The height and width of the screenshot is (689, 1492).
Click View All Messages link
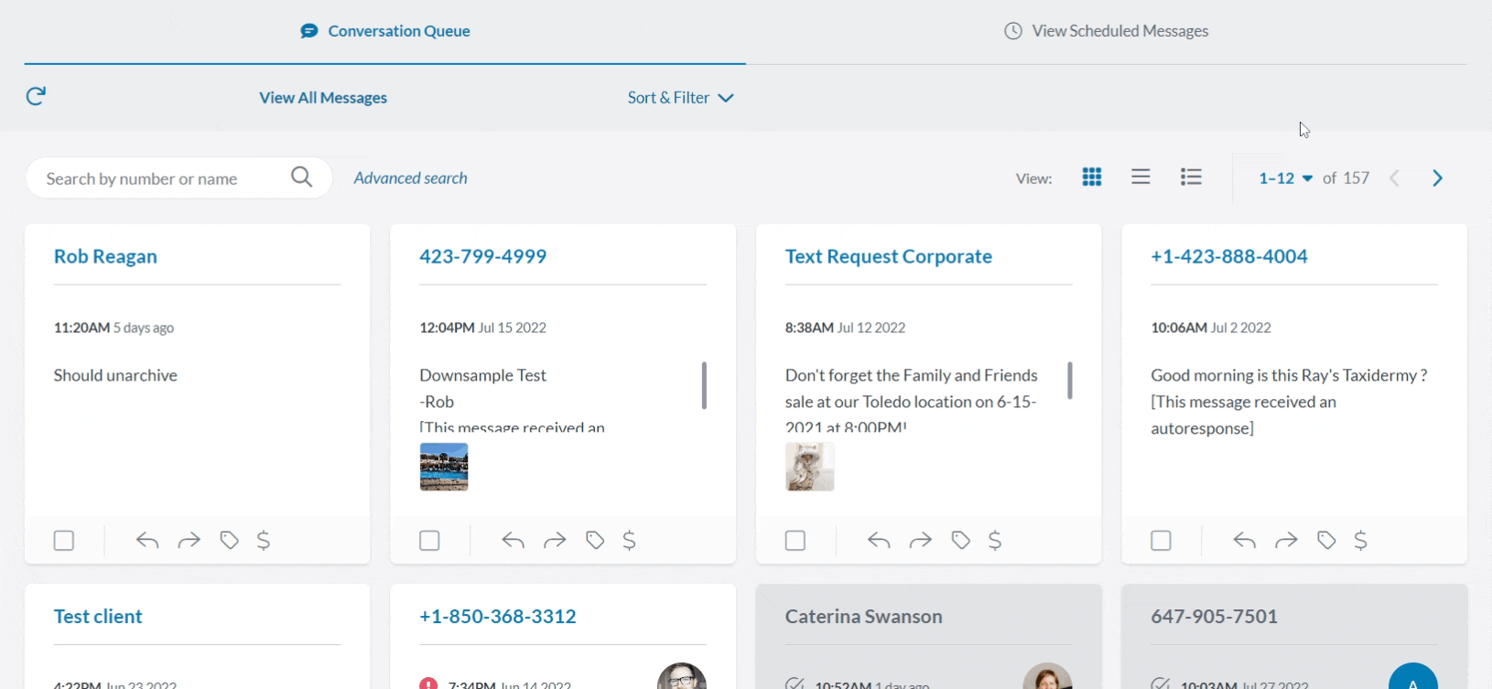pyautogui.click(x=323, y=98)
